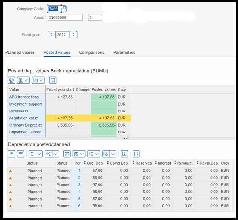Image resolution: width=238 pixels, height=220 pixels.
Task: Go to previous fiscal year
Action: [x=51, y=34]
